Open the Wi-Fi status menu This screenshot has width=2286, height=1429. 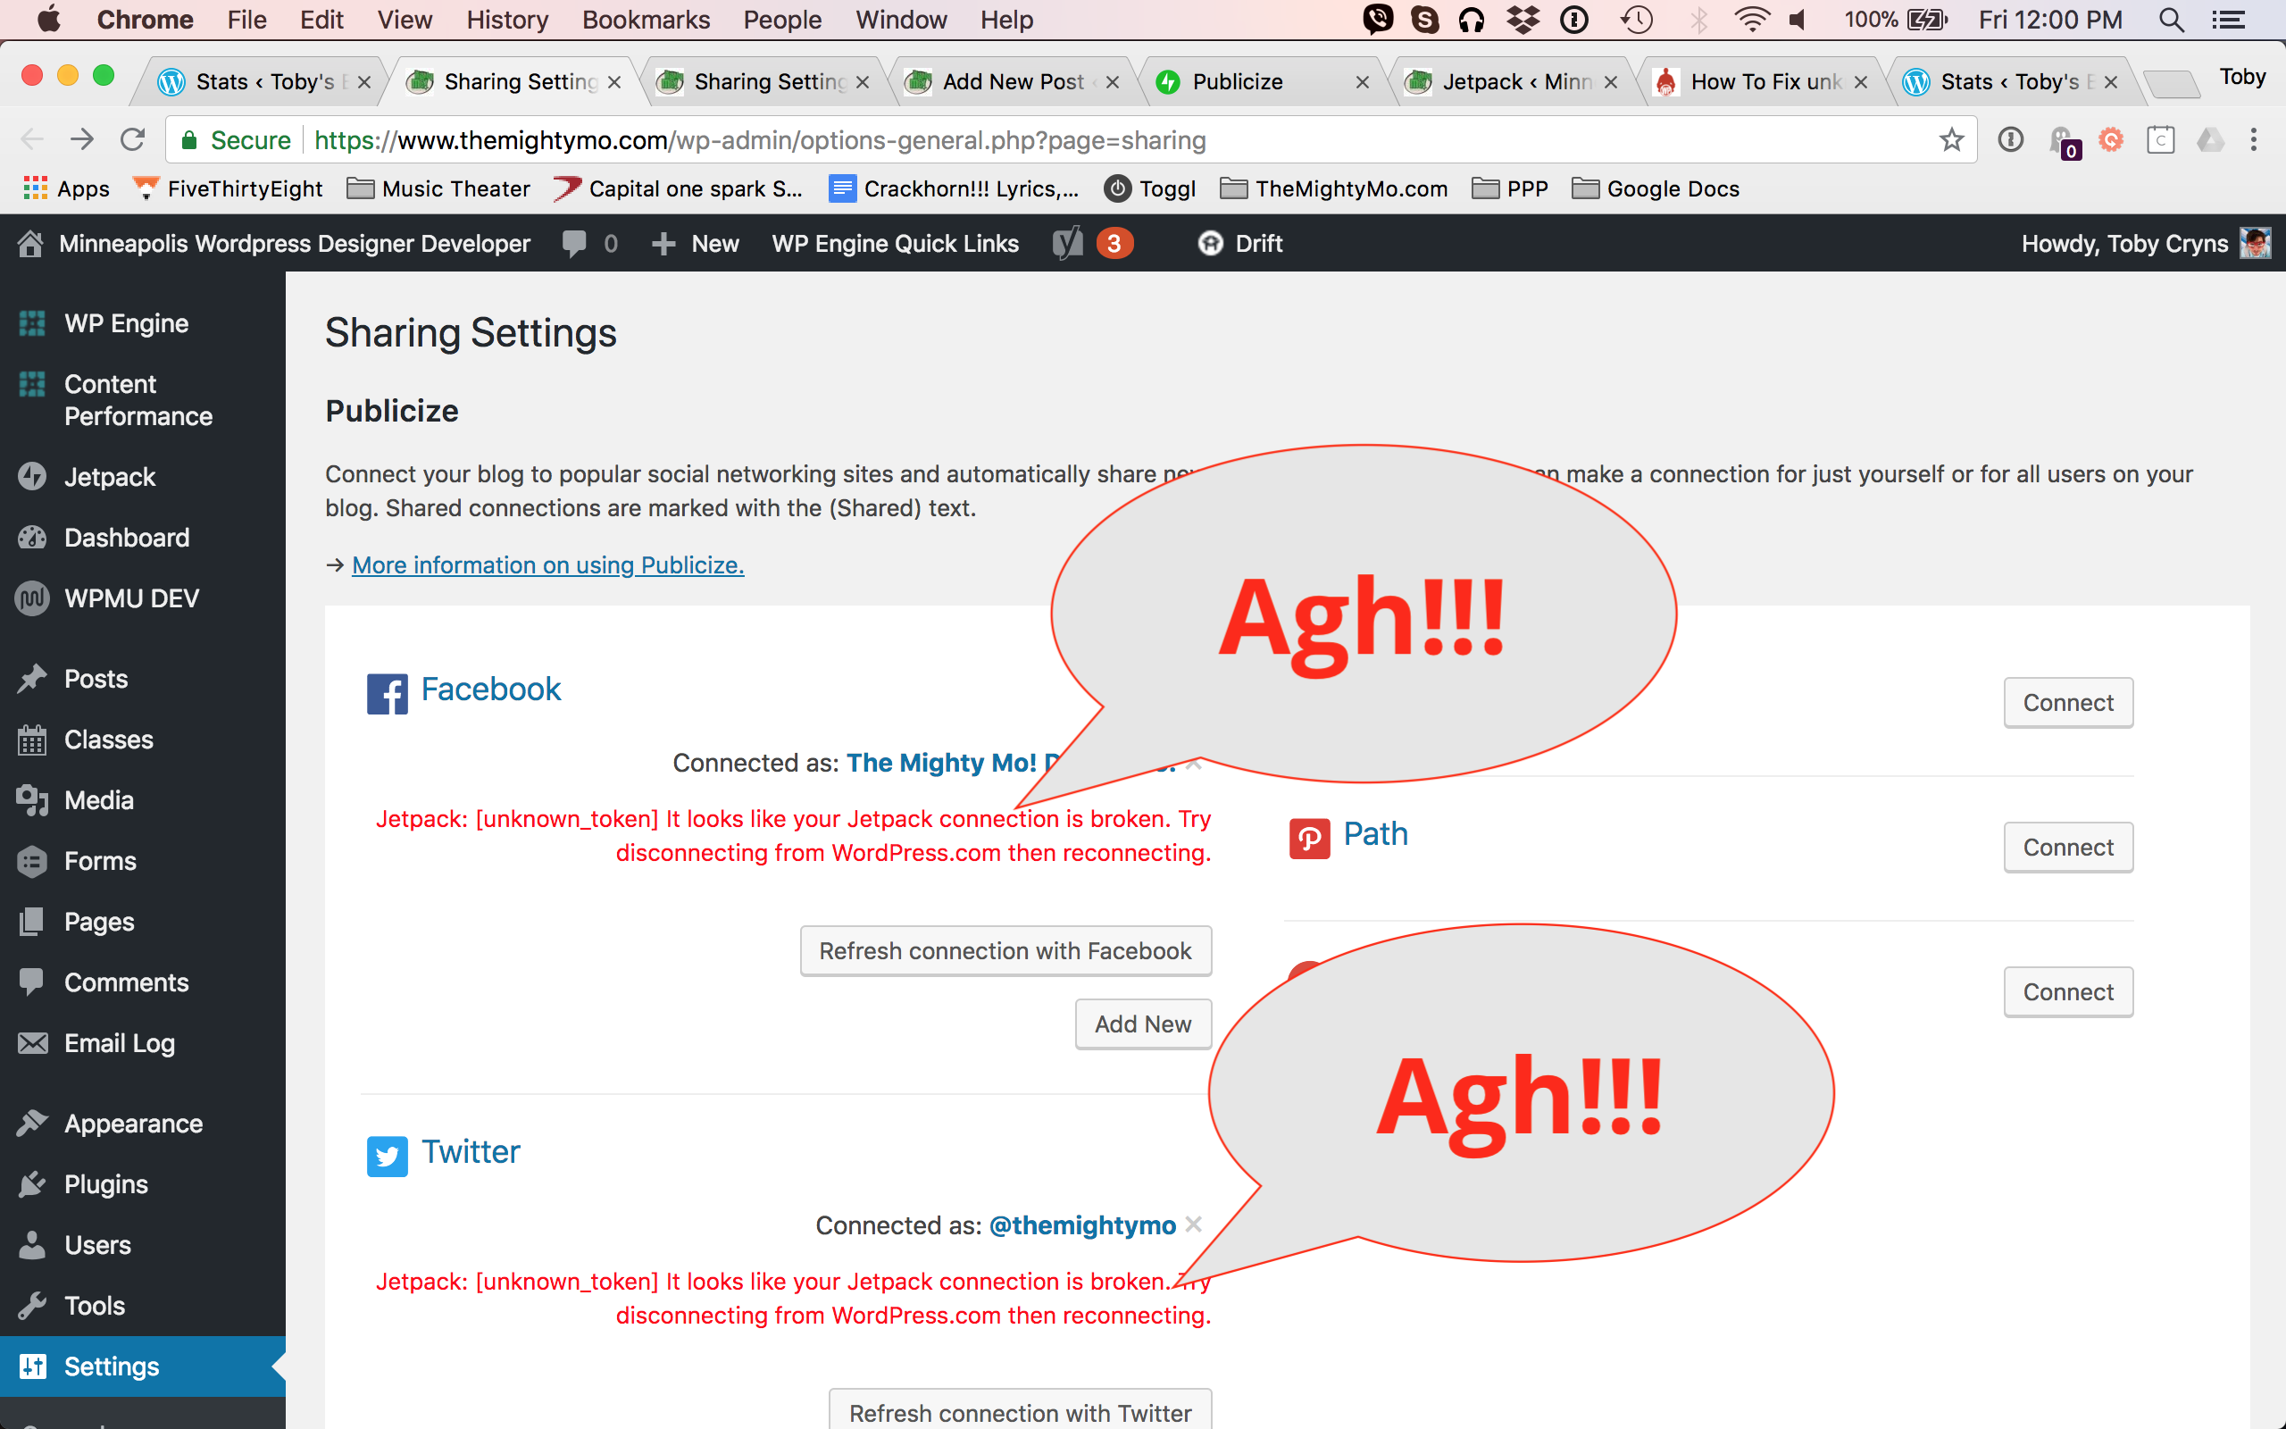click(1751, 19)
